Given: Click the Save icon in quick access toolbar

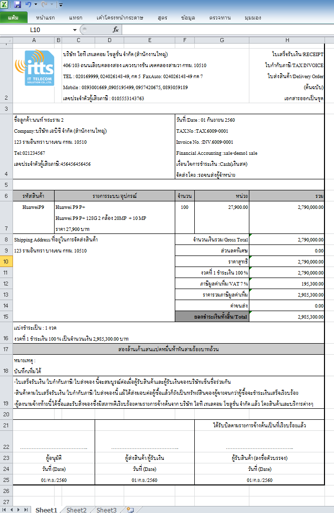Looking at the screenshot, I should 18,5.
